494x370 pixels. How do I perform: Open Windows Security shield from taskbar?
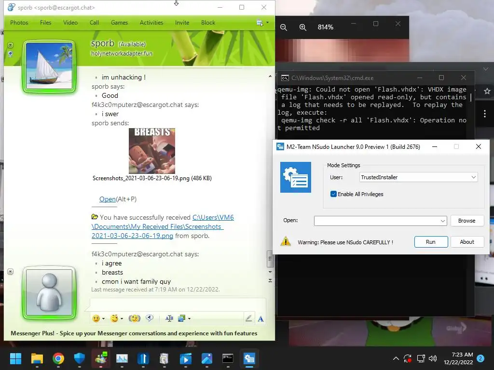pos(80,358)
